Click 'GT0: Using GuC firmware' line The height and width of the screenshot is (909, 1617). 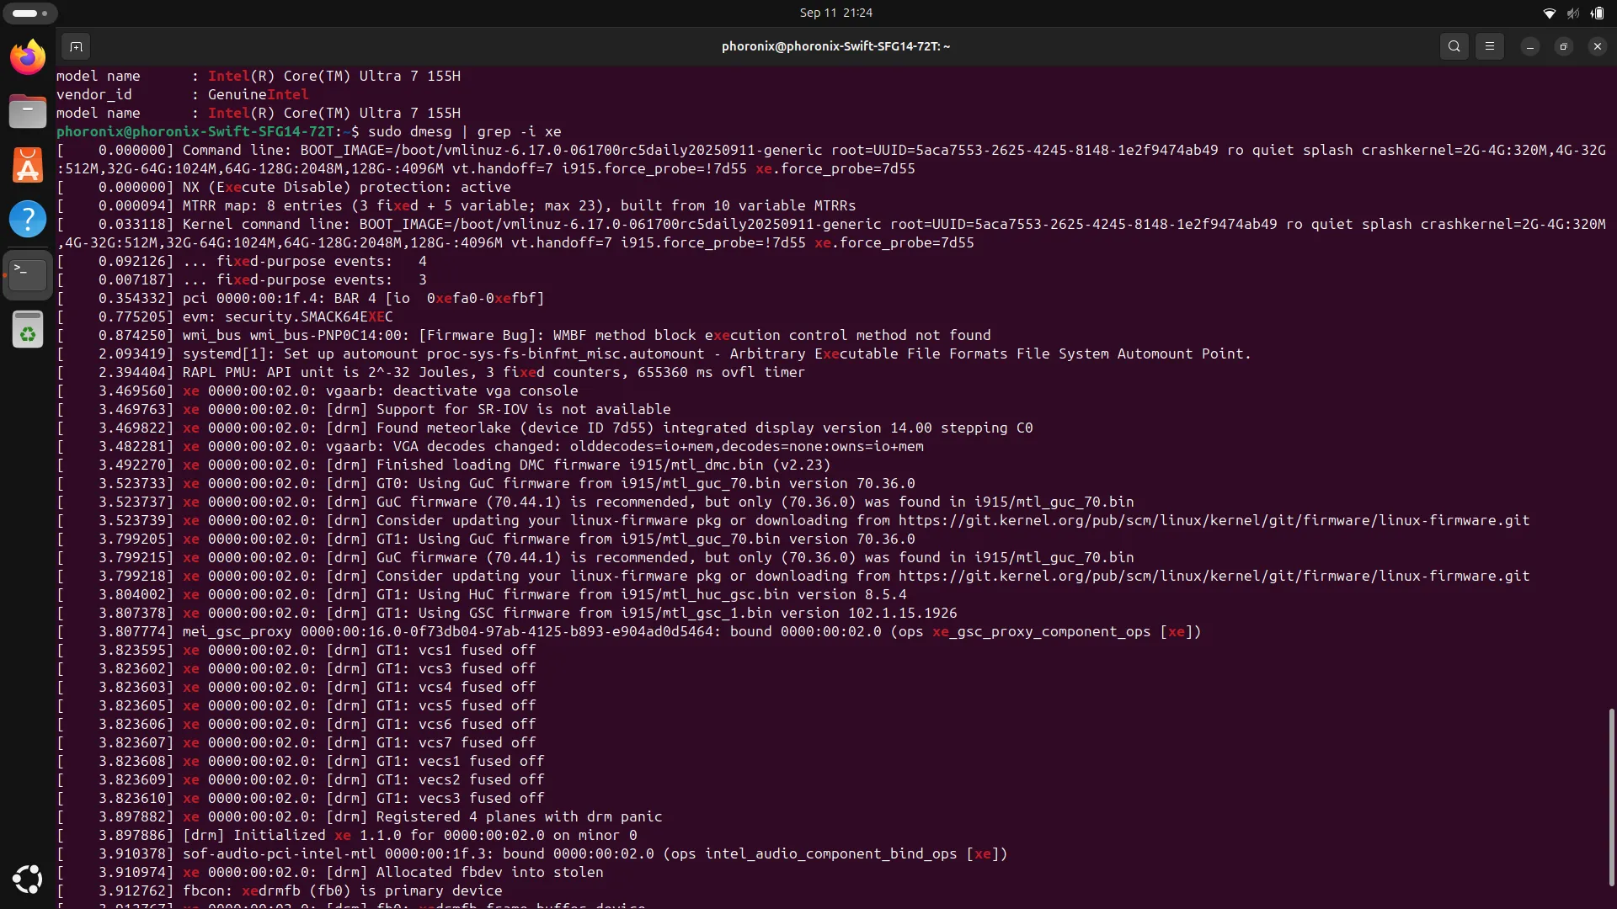coord(486,483)
